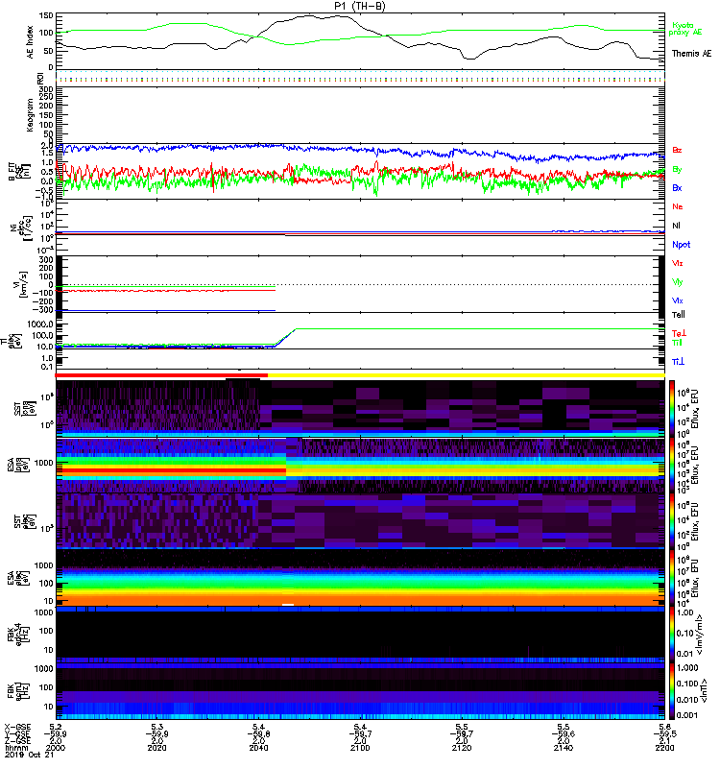The height and width of the screenshot is (768, 720).
Task: Click the red Bz legend label
Action: (x=677, y=151)
